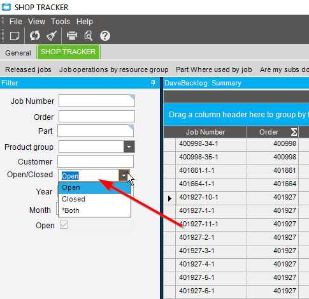Click order 401664 cell

pos(273,184)
